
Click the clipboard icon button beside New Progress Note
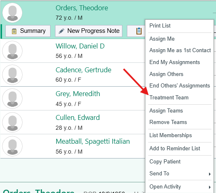(x=136, y=31)
